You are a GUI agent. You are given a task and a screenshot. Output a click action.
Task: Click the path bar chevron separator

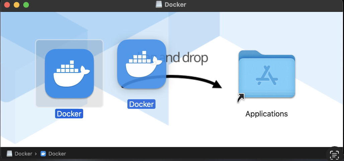(36, 154)
